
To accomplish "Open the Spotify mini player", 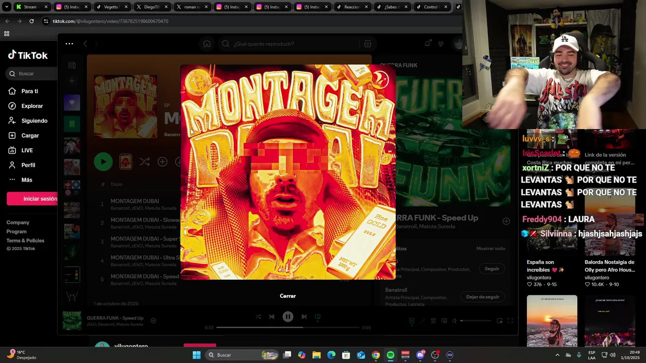I will pos(500,321).
